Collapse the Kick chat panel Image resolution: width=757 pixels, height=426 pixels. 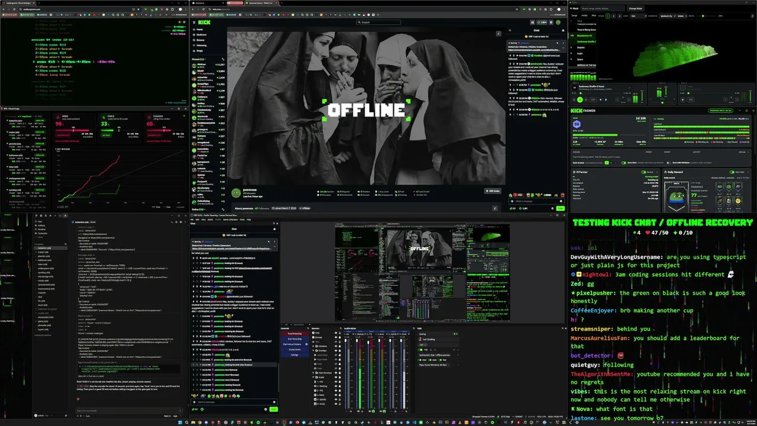[510, 30]
